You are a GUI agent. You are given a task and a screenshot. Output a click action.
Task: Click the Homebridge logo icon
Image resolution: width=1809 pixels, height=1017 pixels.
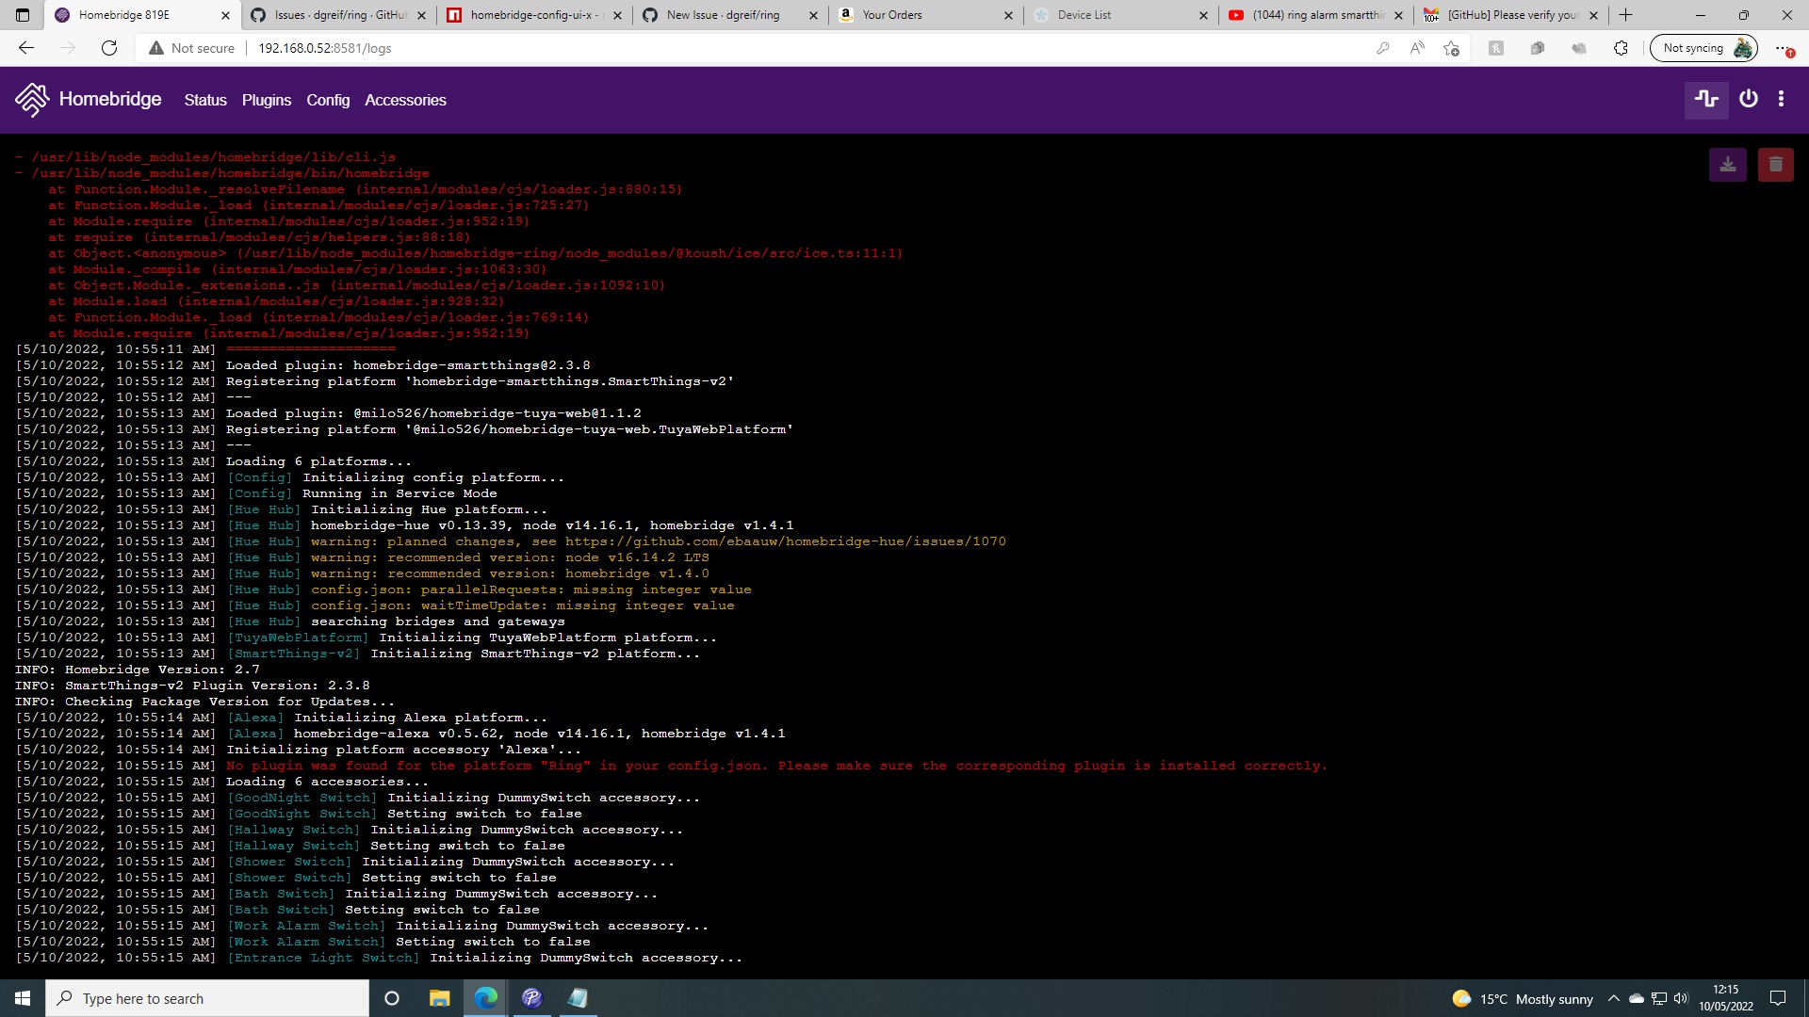pyautogui.click(x=32, y=99)
